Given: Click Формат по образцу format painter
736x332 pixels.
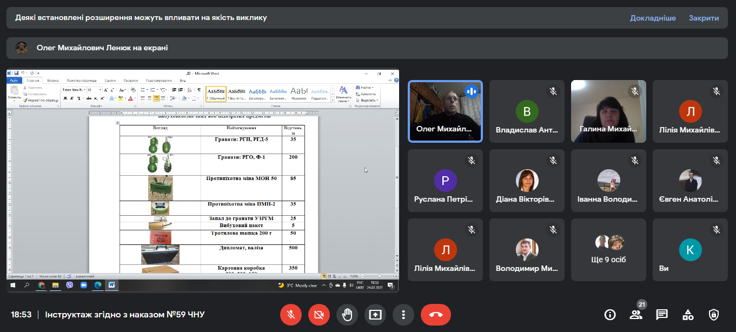Looking at the screenshot, I should click(x=40, y=100).
